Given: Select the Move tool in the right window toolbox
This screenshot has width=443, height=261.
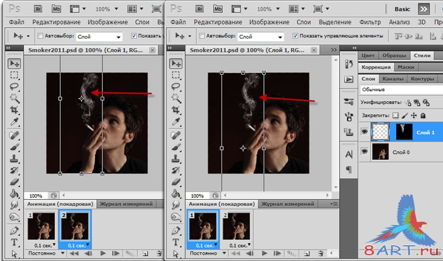Looking at the screenshot, I should tap(175, 64).
